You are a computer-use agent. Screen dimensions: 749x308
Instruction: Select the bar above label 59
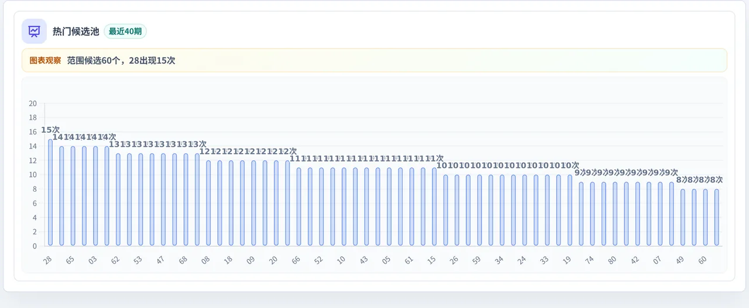[x=480, y=210]
